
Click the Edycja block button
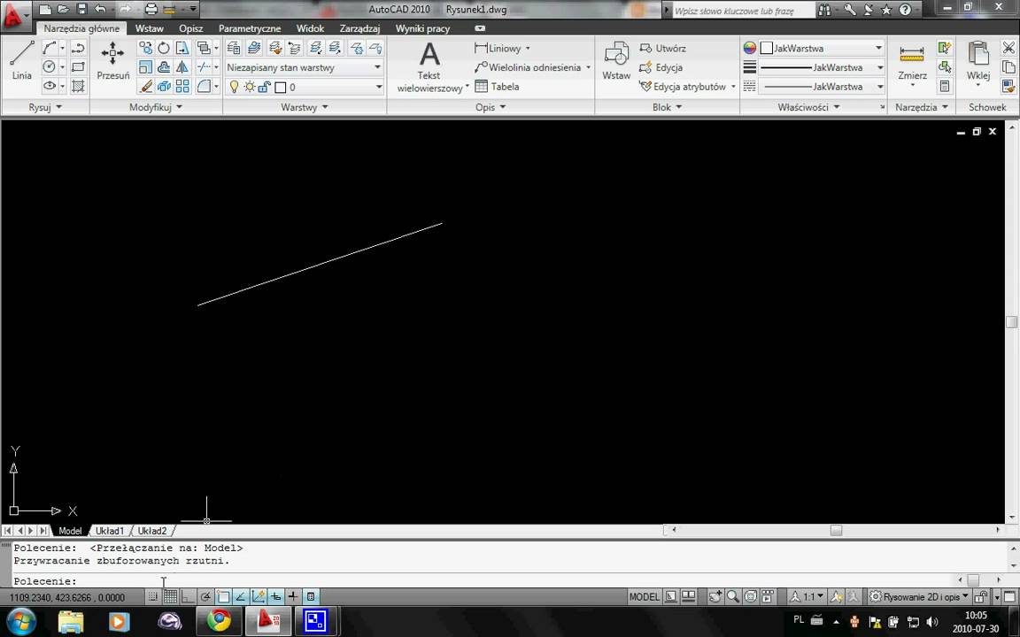661,67
